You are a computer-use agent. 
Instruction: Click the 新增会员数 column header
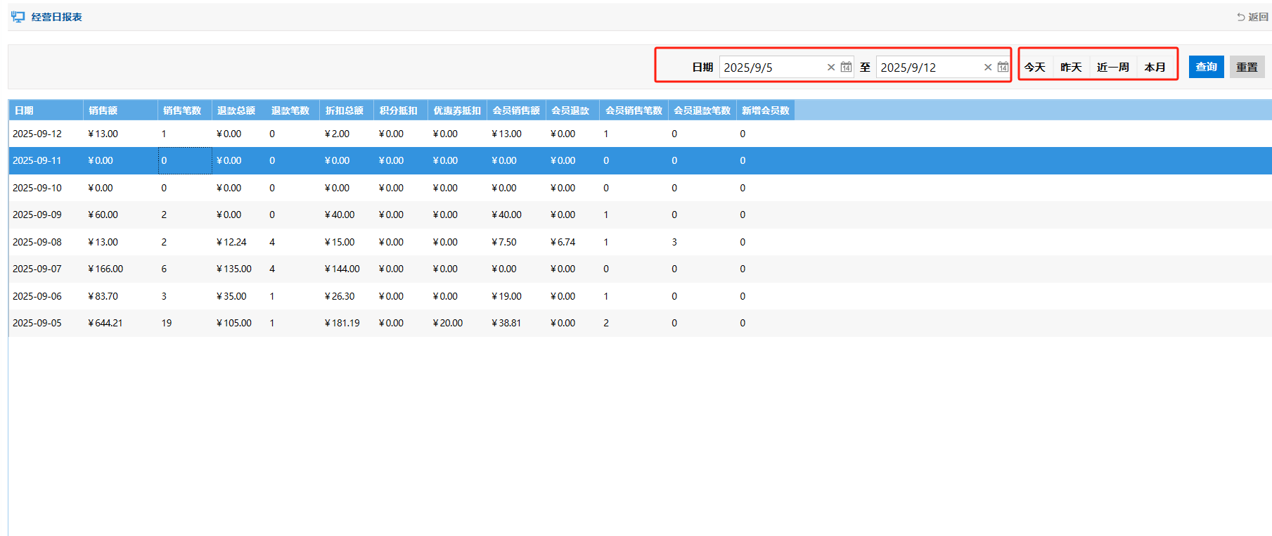point(765,110)
